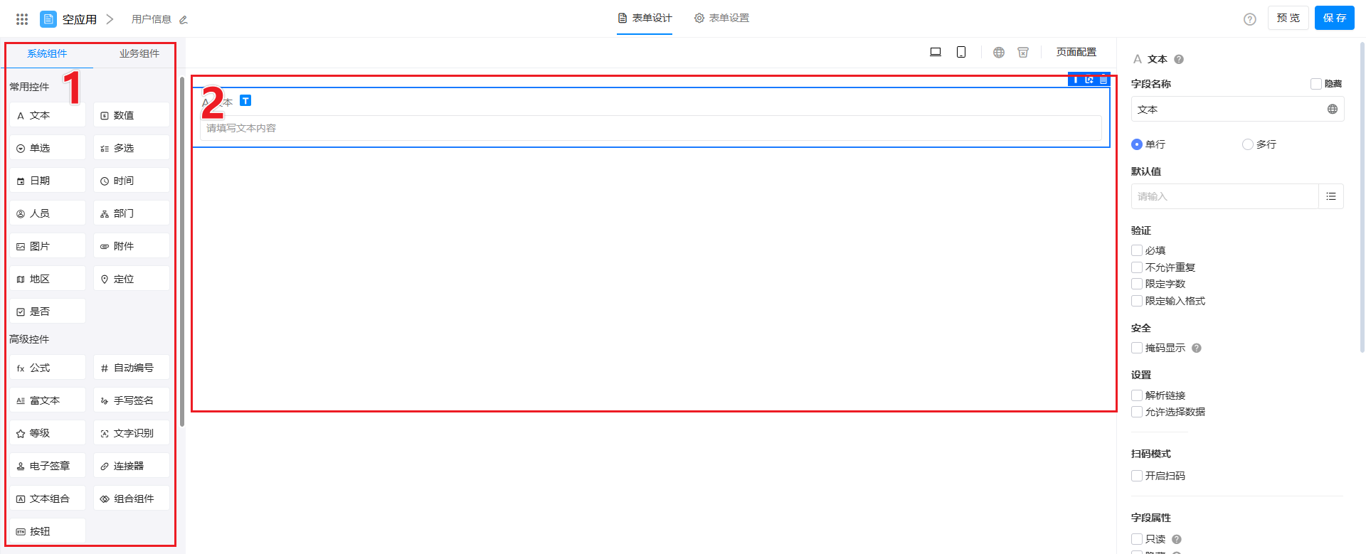This screenshot has height=554, width=1366.
Task: Open the 默认值 list options button
Action: click(x=1330, y=196)
